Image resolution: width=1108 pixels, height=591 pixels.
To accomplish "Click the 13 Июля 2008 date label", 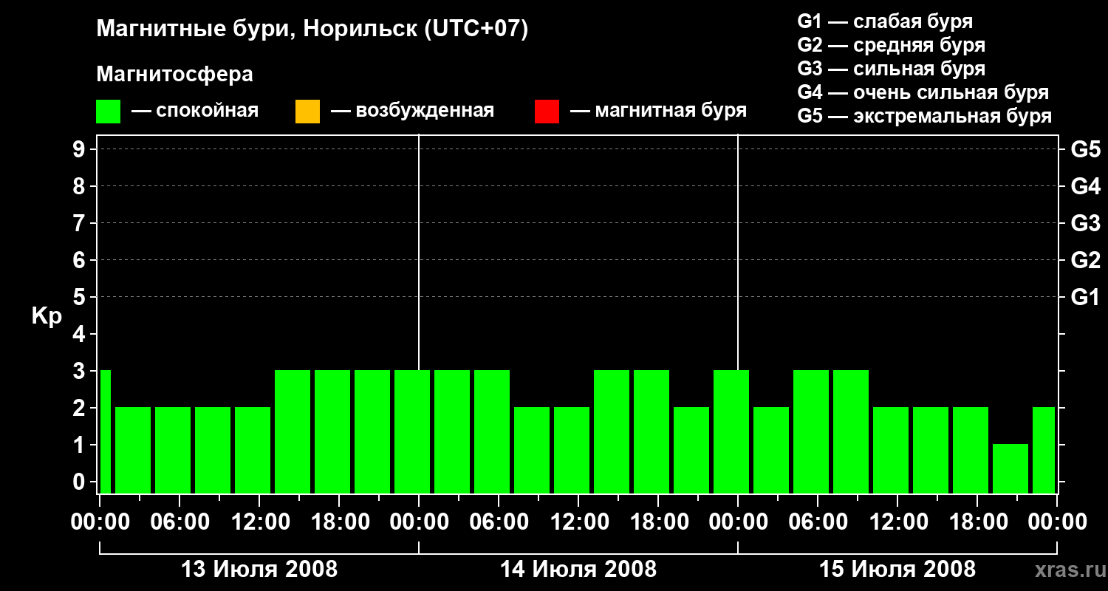I will click(x=259, y=570).
